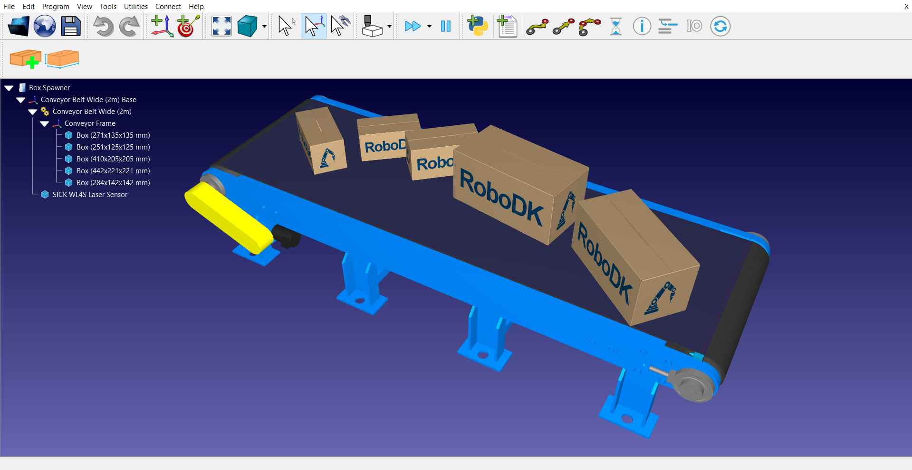Click the check collisions icon
The height and width of the screenshot is (470, 912).
[373, 26]
